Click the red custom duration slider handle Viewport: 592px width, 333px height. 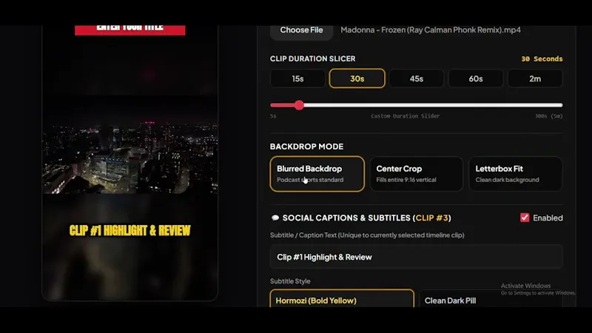tap(299, 105)
